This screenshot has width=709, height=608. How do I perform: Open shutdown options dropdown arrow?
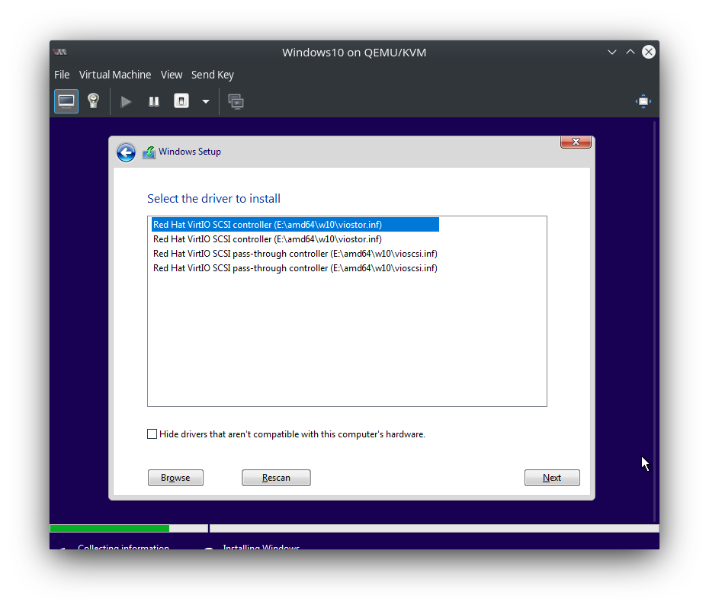[x=206, y=101]
